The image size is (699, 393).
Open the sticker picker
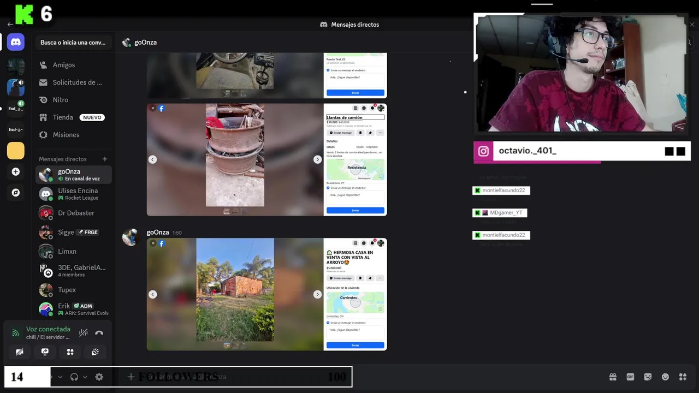[648, 377]
